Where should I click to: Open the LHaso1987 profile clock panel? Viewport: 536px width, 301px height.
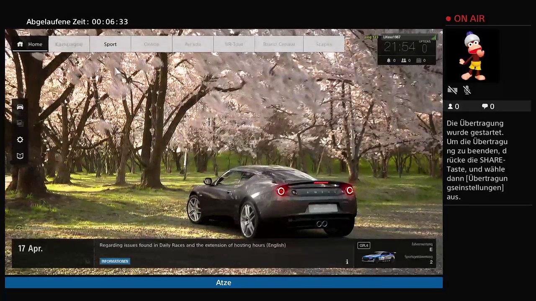[407, 49]
